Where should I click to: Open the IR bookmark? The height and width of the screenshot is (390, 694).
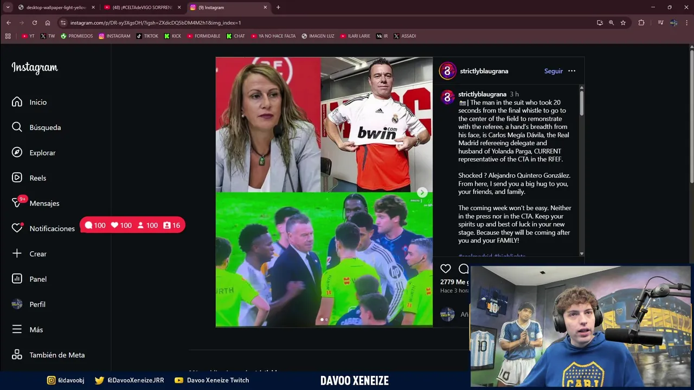pos(382,36)
